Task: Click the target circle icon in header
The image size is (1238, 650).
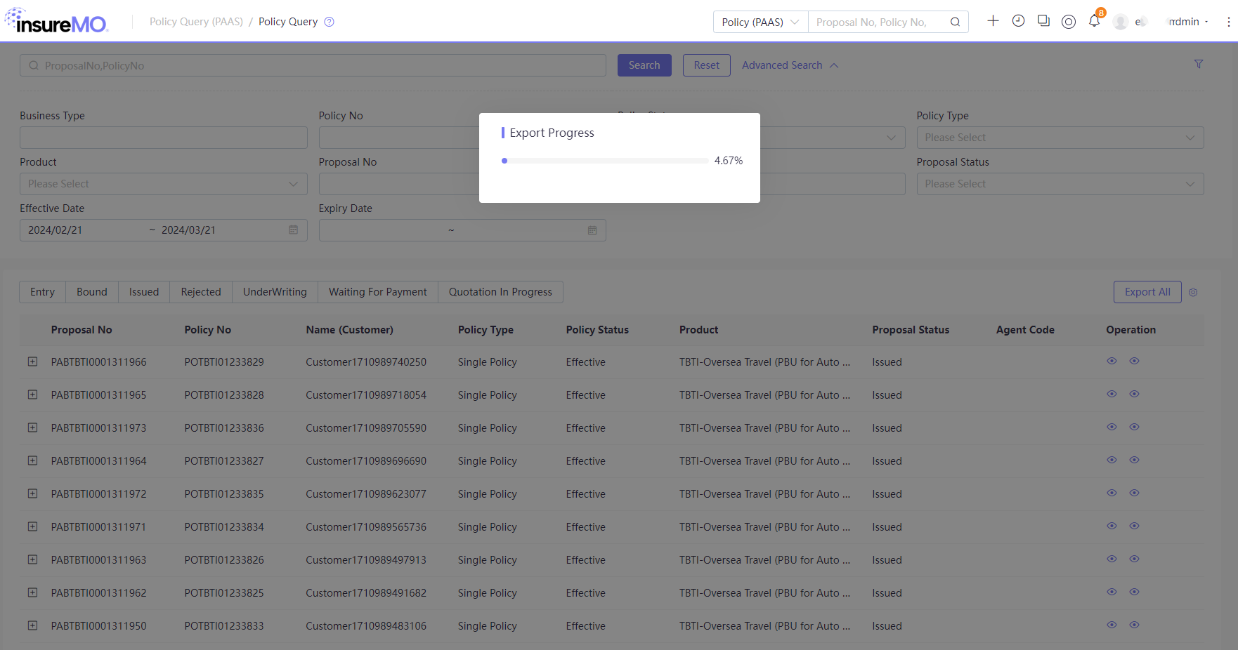Action: (1069, 22)
